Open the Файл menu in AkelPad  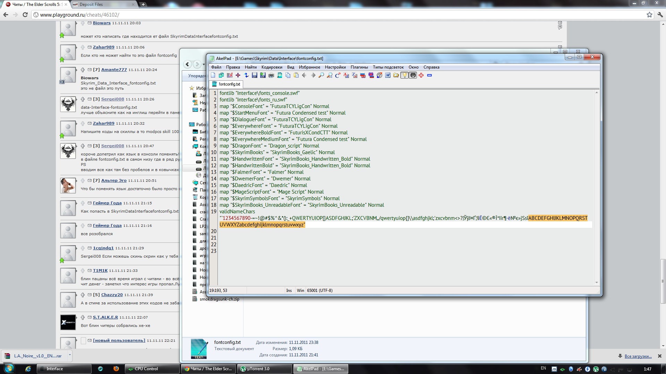tap(216, 67)
